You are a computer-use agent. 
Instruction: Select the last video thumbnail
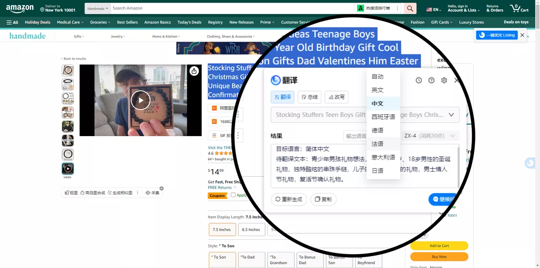tap(67, 169)
